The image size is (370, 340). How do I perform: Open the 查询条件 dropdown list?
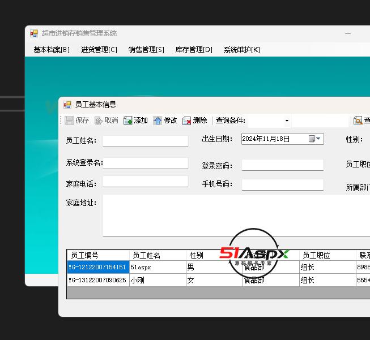coord(287,120)
